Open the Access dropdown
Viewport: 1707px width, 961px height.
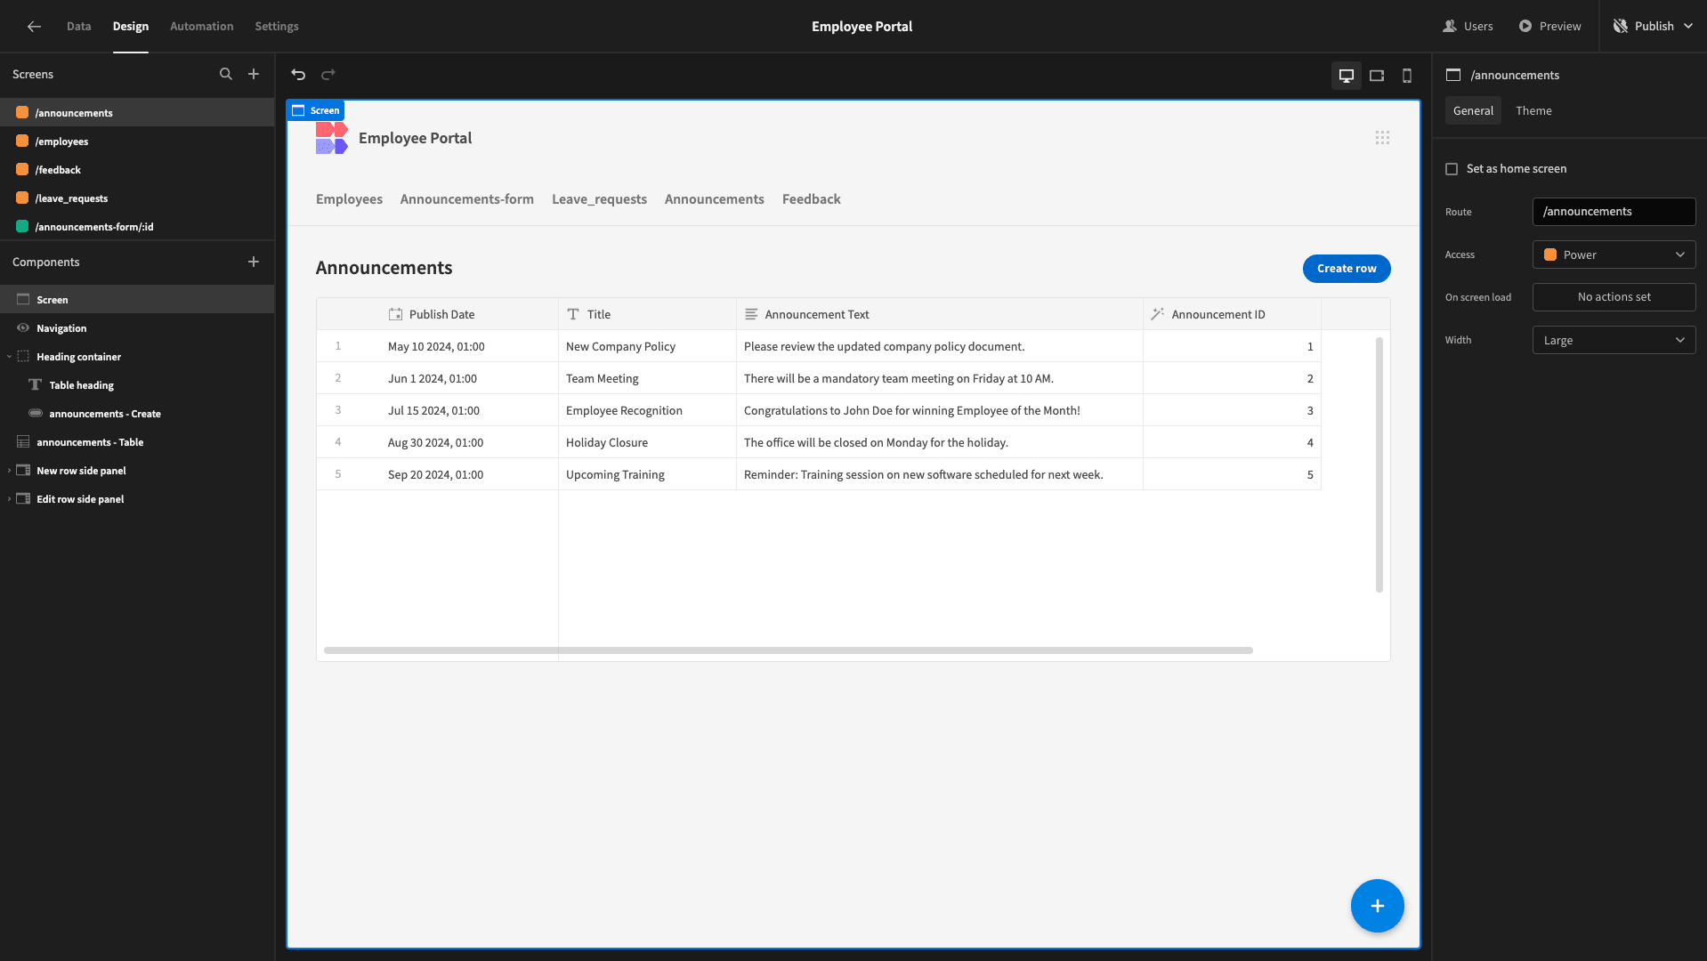[1614, 254]
